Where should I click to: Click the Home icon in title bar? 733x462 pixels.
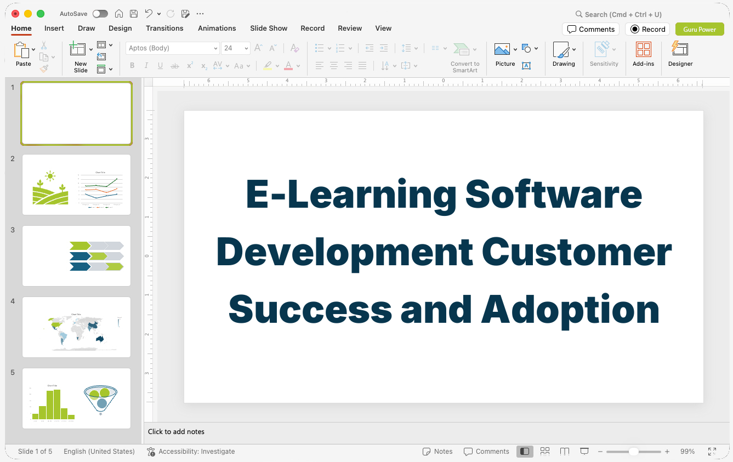point(119,14)
